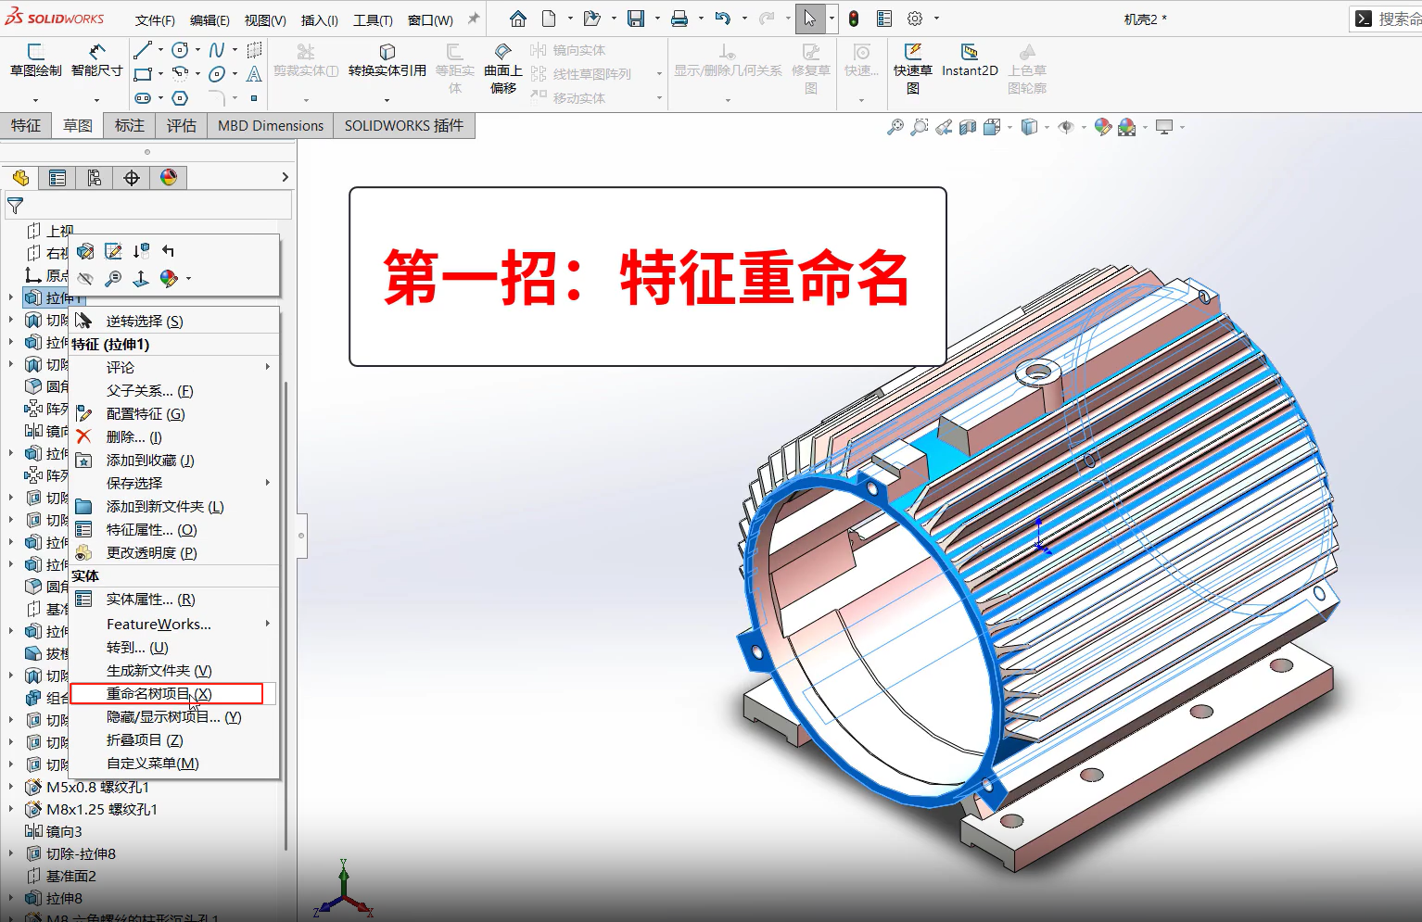Open the PropertyManager tab icon
The height and width of the screenshot is (922, 1422).
(x=57, y=178)
